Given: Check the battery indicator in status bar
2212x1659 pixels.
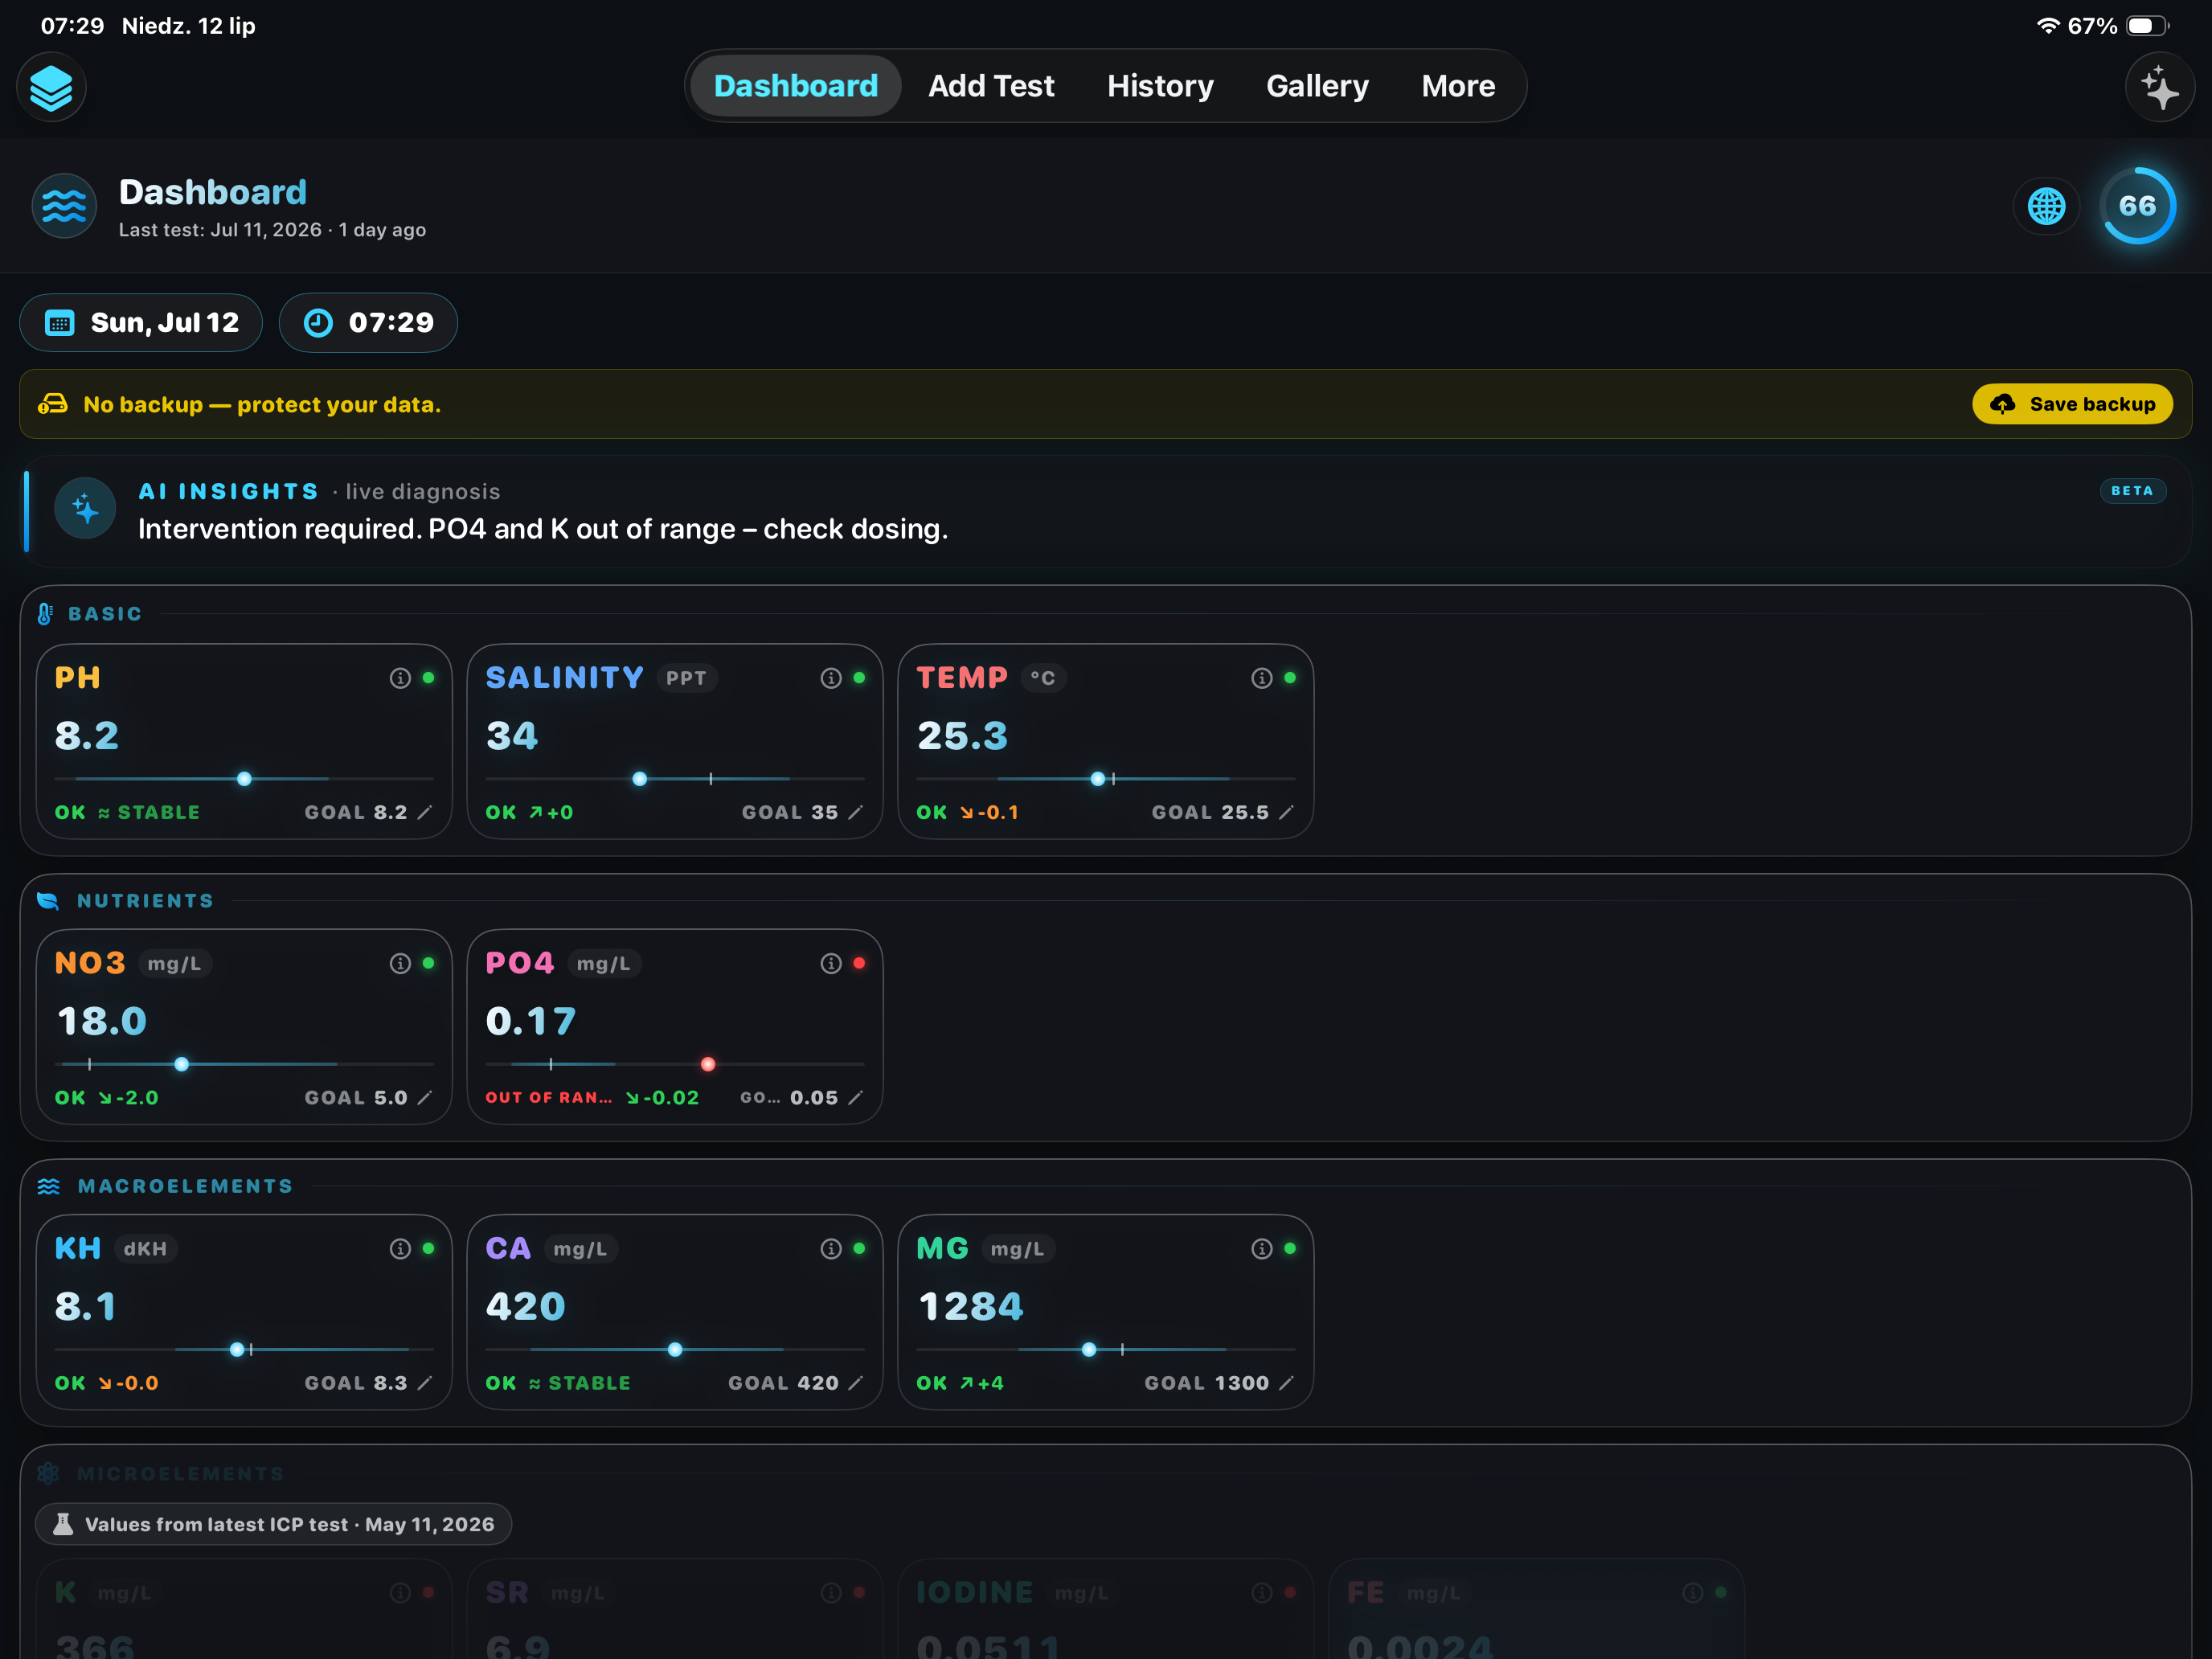Looking at the screenshot, I should pyautogui.click(x=2146, y=26).
